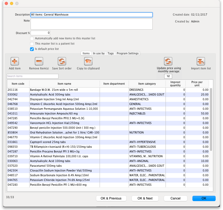Click the Add item plus icon
Image resolution: width=223 pixels, height=210 pixels.
[15, 61]
